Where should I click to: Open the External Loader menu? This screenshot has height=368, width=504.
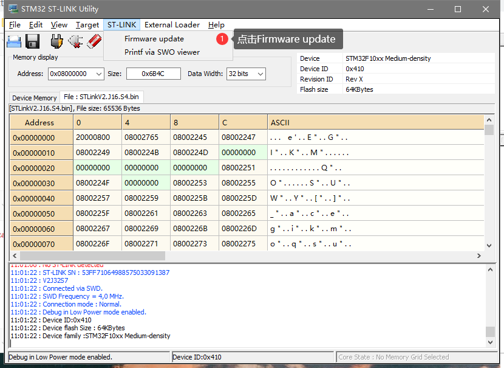coord(172,25)
